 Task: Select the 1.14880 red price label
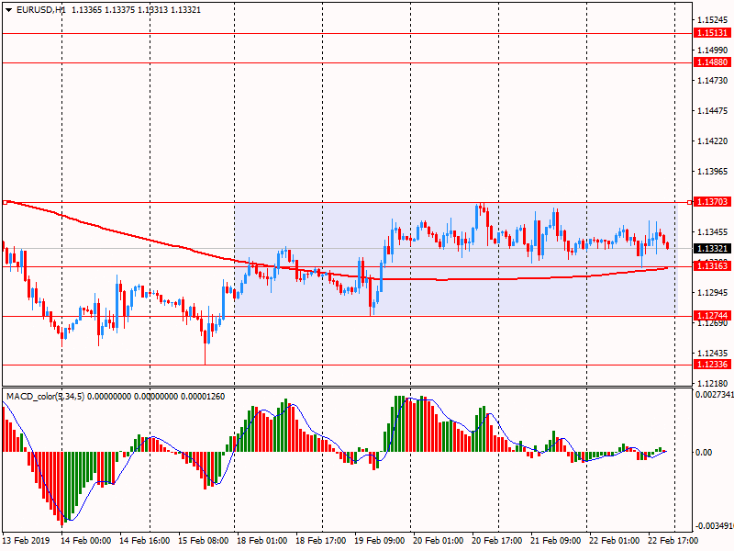[711, 62]
